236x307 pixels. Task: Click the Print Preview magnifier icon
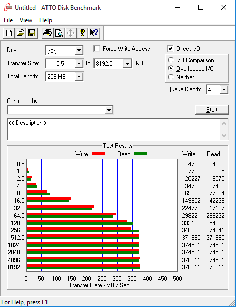59,33
